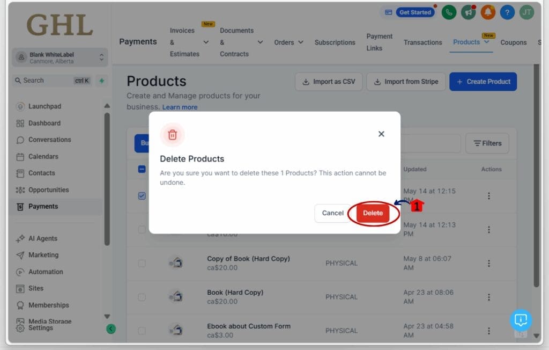Open actions menu for Book (Hard Copy) Apr 23 row

click(489, 297)
